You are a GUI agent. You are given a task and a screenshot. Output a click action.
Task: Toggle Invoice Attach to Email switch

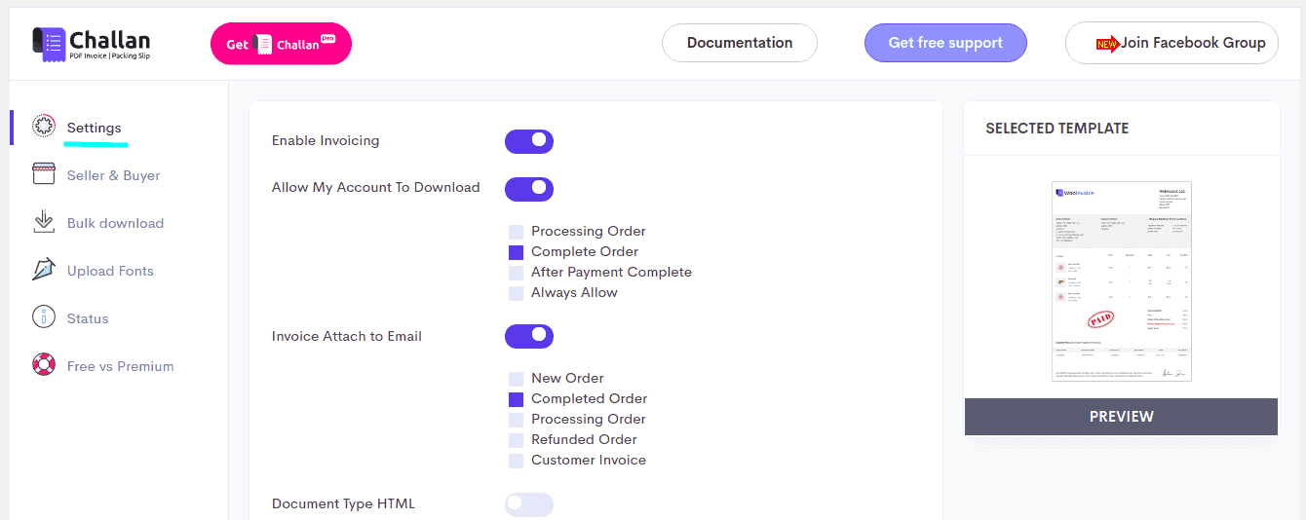point(529,337)
